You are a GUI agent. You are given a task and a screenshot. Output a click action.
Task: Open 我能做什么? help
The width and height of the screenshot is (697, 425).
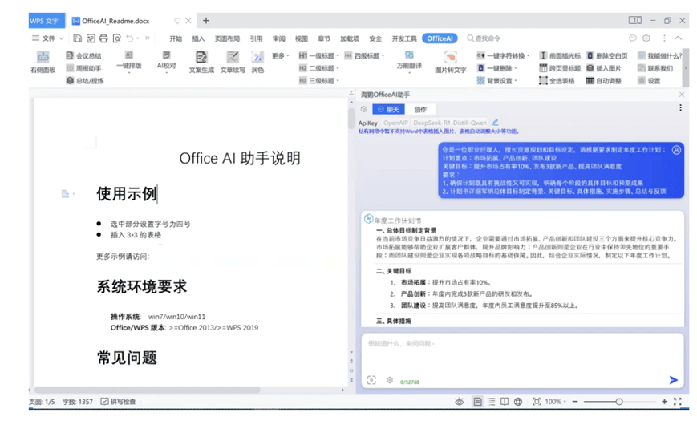coord(659,55)
